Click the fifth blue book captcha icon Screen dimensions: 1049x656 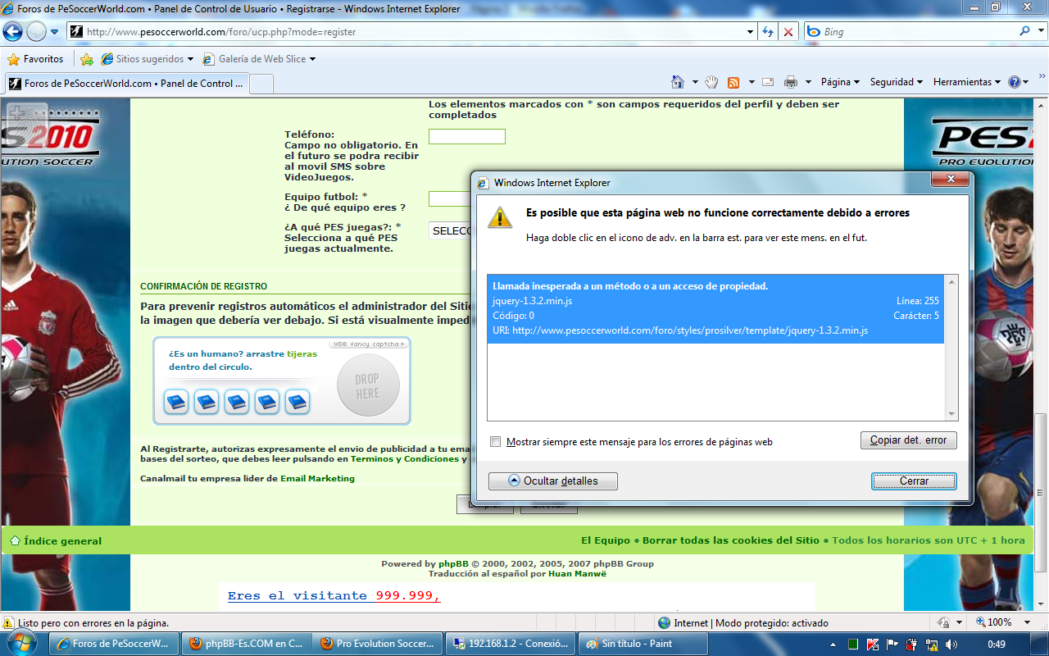point(297,402)
